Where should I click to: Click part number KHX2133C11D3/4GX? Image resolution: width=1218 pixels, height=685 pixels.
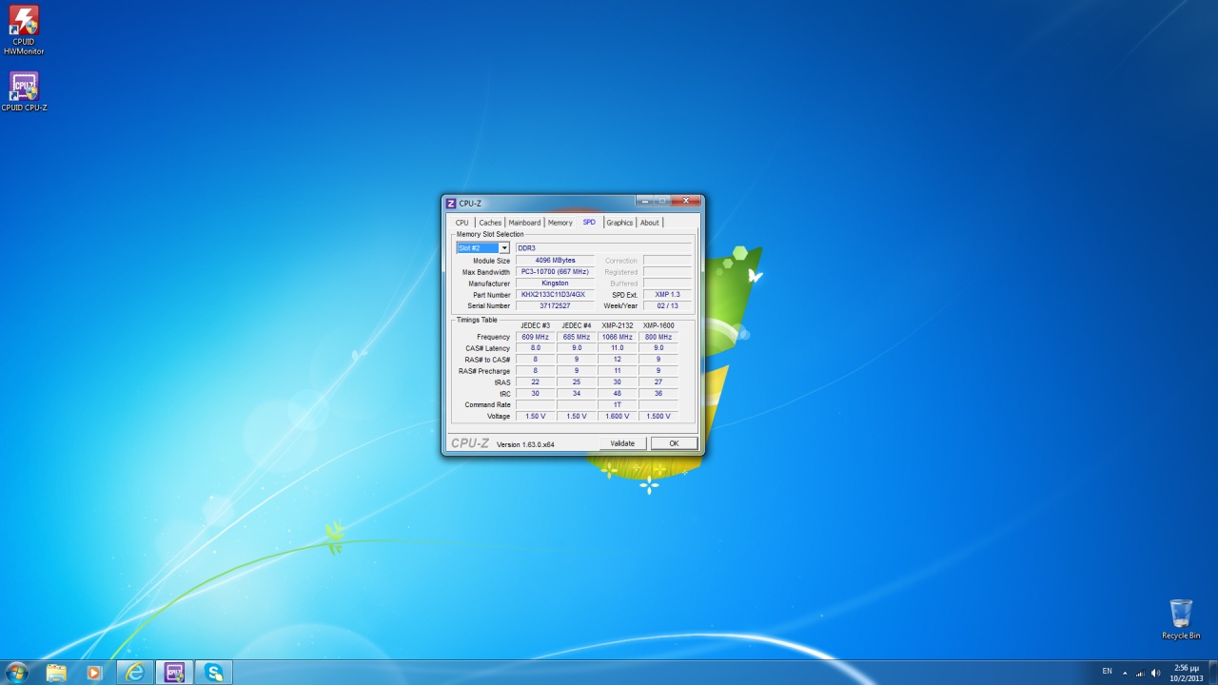coord(555,295)
